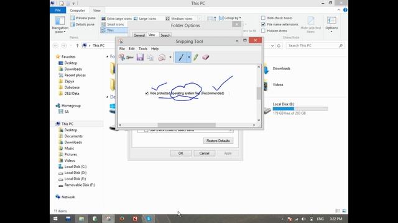Screen dimensions: 398x223
Task: Toggle the Preview pane
Action: [83, 18]
